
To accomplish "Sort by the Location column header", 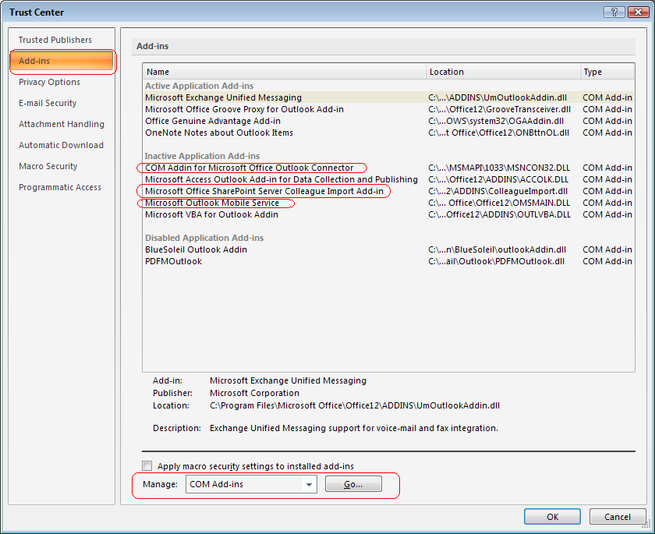I will click(x=504, y=72).
